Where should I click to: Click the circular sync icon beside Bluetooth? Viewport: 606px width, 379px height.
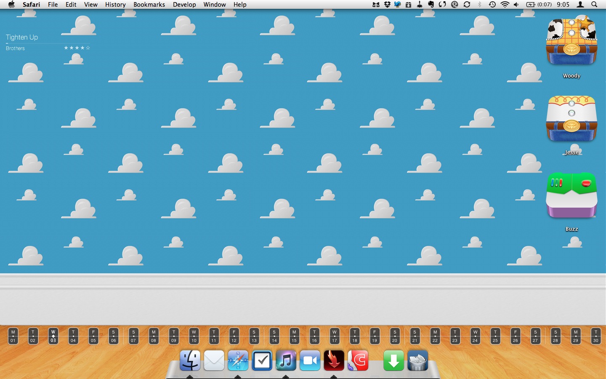[467, 5]
